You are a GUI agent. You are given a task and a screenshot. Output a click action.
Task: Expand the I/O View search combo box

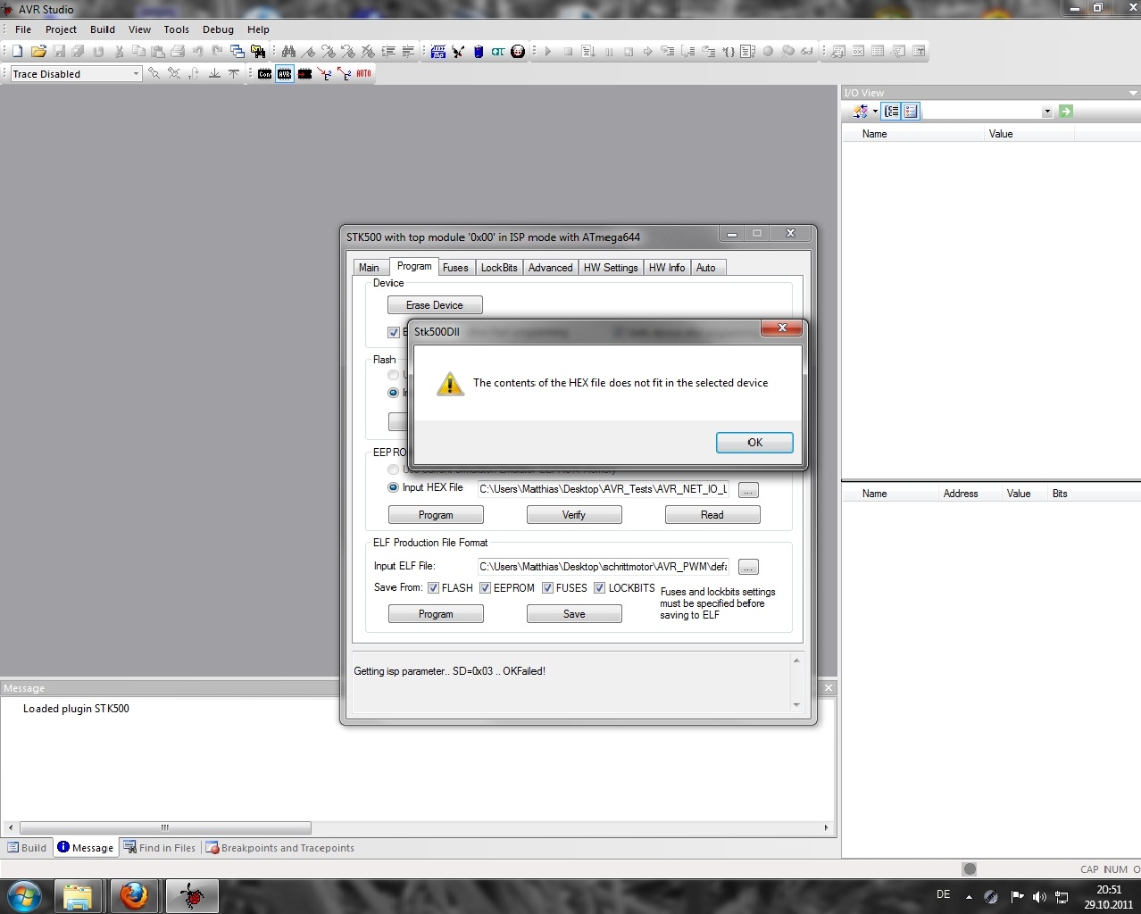coord(1046,112)
